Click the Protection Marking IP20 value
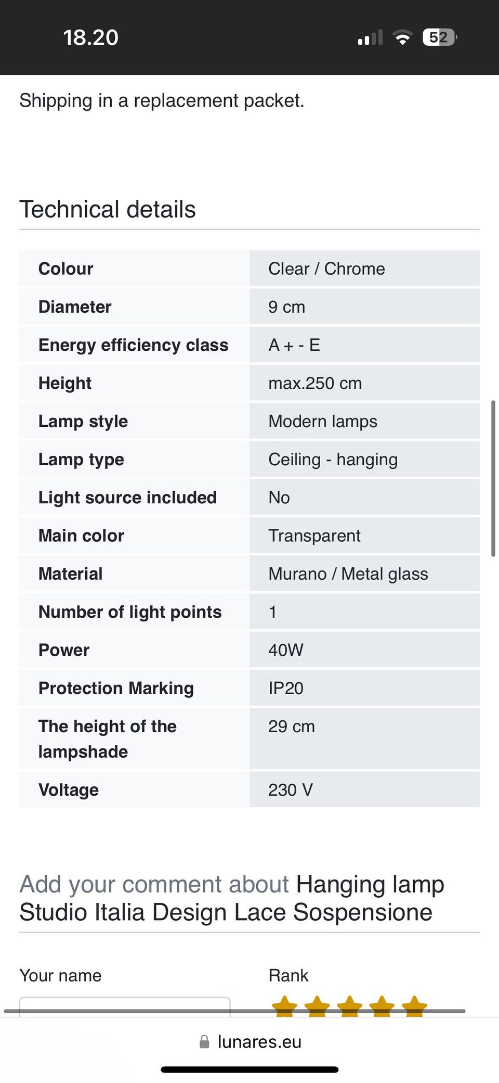This screenshot has width=499, height=1083. pos(286,688)
